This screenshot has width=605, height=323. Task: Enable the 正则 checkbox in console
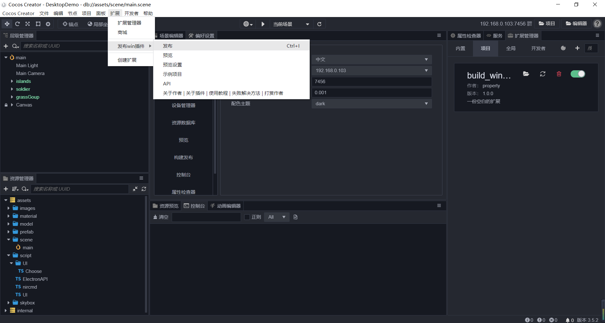[247, 217]
